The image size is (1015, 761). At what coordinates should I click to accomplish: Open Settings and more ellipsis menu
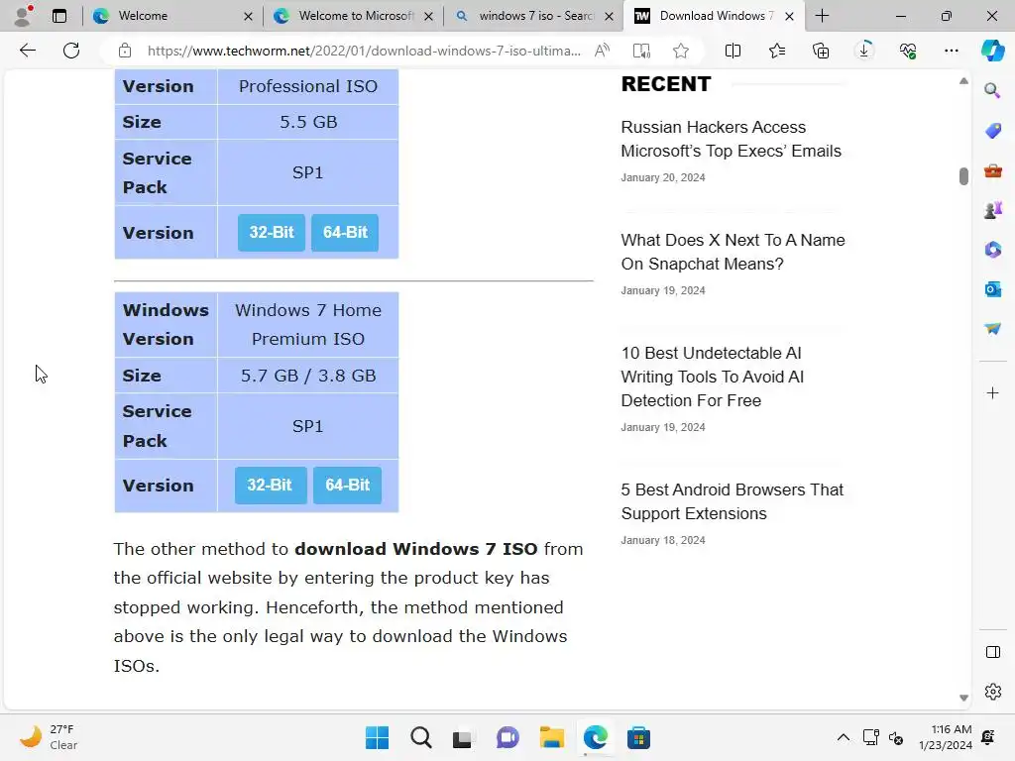click(x=951, y=51)
